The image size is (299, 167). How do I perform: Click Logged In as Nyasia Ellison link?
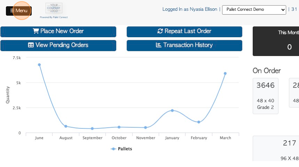pyautogui.click(x=190, y=9)
